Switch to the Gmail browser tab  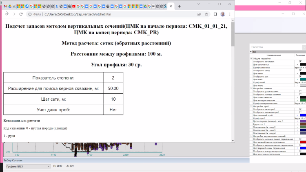[x=5, y=7]
